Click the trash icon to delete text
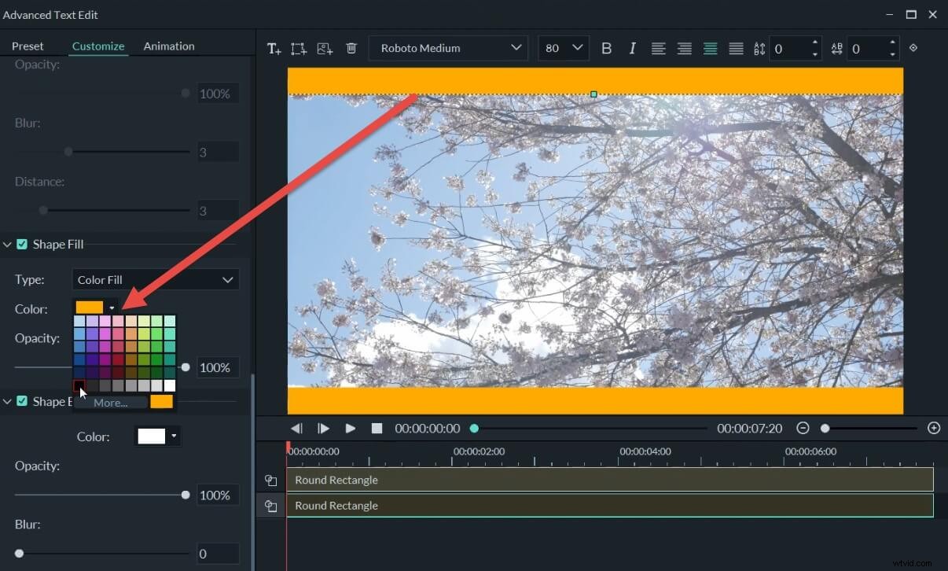 (x=351, y=48)
